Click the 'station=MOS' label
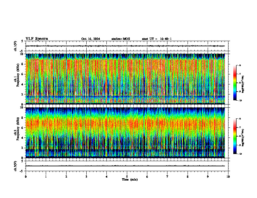 [x=121, y=39]
